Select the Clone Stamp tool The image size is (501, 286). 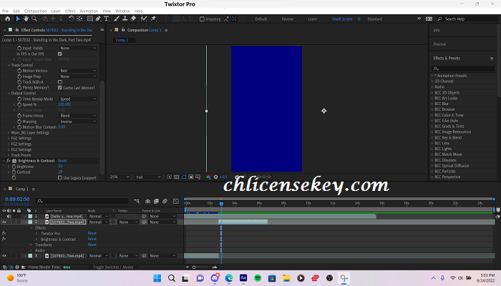coord(125,19)
